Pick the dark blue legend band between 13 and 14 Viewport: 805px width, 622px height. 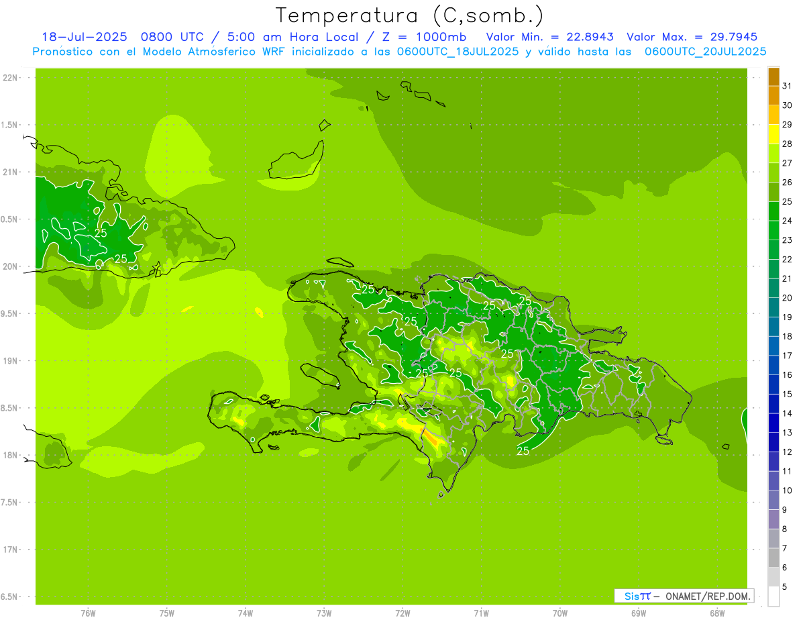tap(773, 423)
